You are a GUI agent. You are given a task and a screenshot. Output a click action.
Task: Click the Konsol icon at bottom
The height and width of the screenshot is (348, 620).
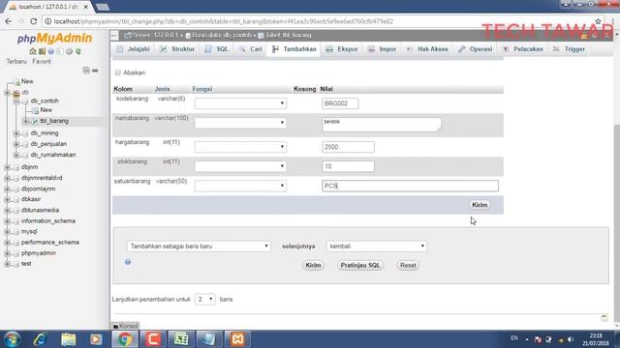pyautogui.click(x=115, y=326)
